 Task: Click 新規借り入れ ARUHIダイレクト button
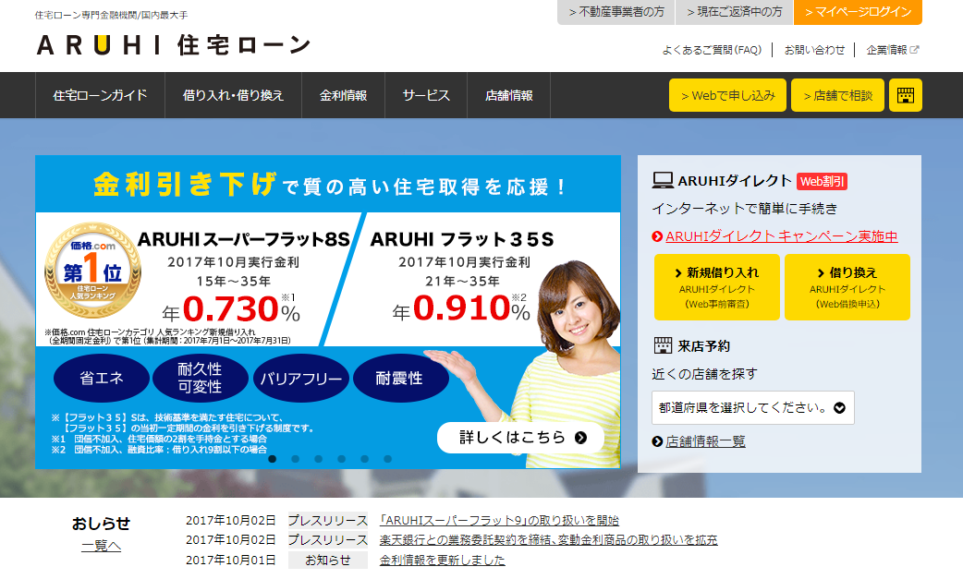point(717,287)
